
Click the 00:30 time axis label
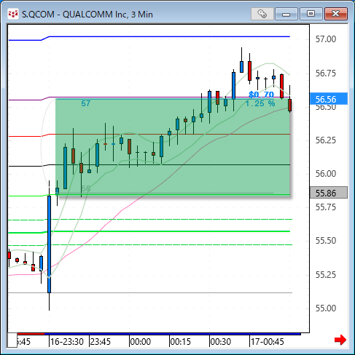[221, 342]
